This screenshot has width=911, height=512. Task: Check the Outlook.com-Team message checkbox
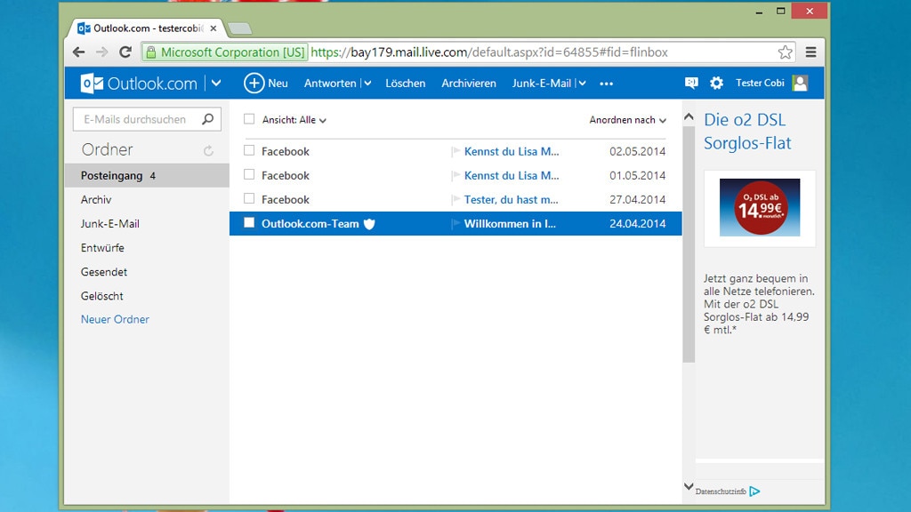coord(249,222)
